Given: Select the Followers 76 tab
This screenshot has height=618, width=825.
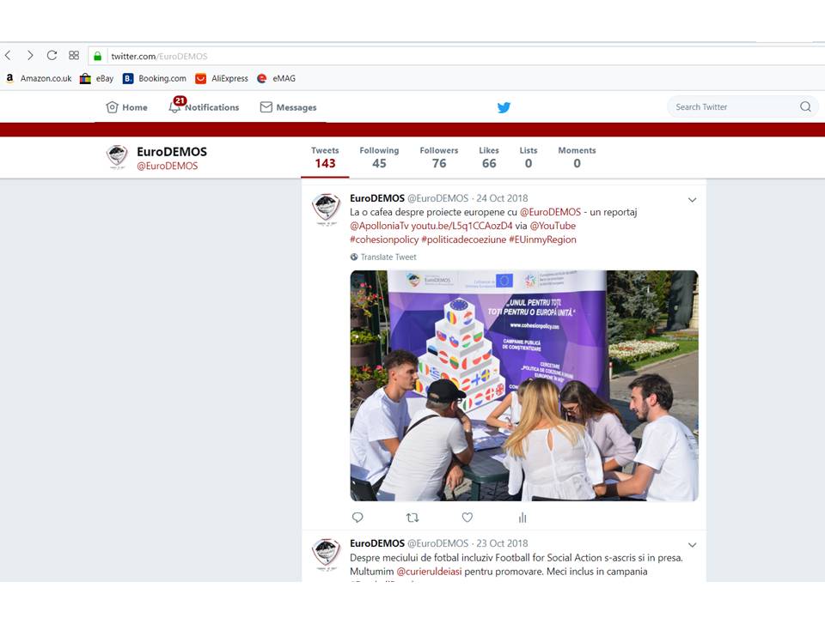Looking at the screenshot, I should click(x=439, y=157).
